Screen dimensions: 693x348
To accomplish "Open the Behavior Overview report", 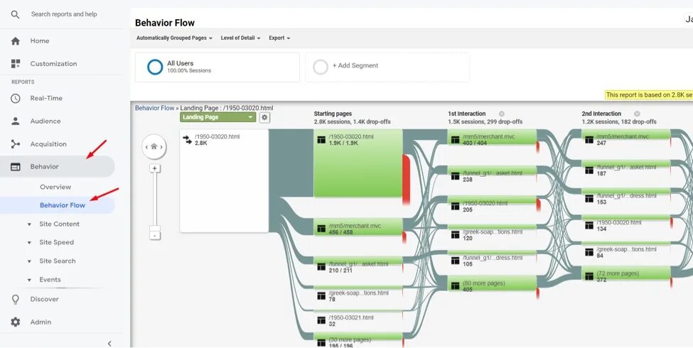I will coord(55,187).
